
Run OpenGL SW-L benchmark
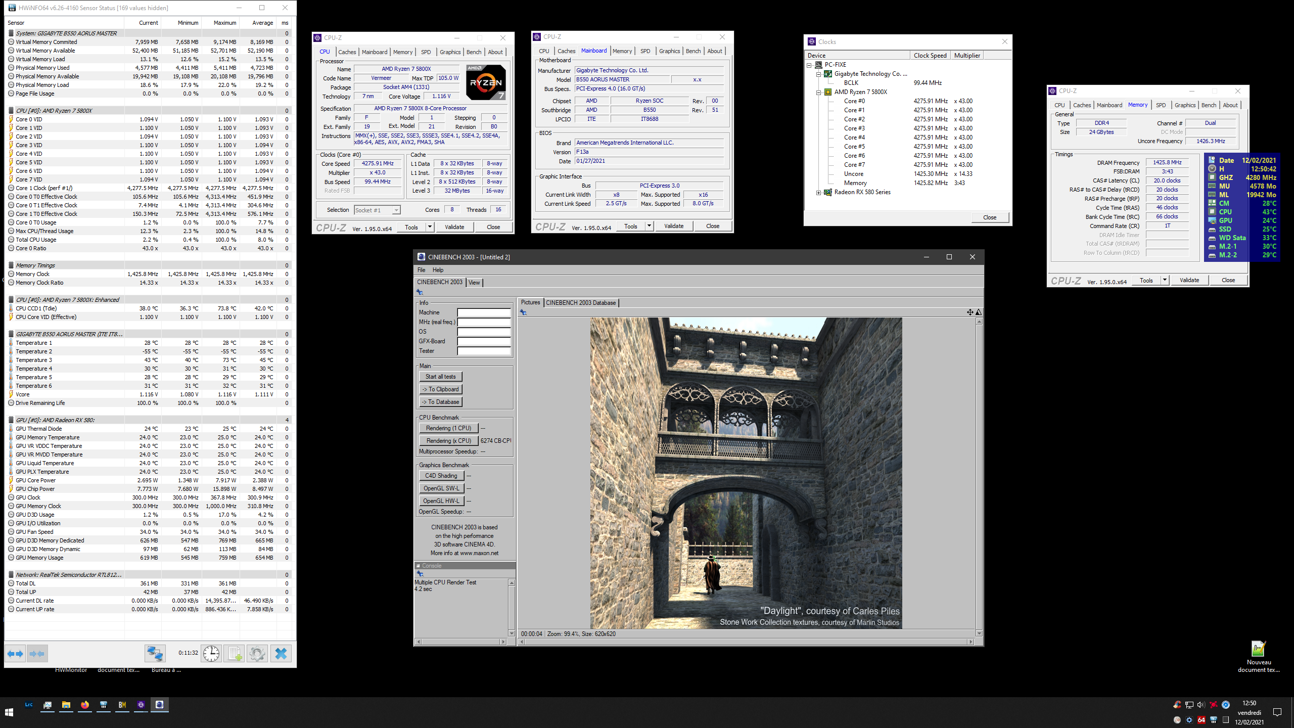tap(441, 488)
